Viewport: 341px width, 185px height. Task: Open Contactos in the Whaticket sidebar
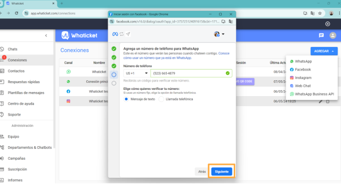[x=16, y=71]
